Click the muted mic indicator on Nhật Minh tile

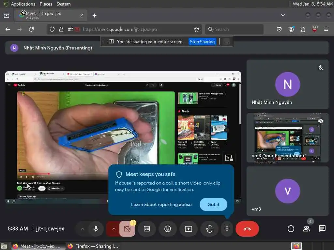320,68
